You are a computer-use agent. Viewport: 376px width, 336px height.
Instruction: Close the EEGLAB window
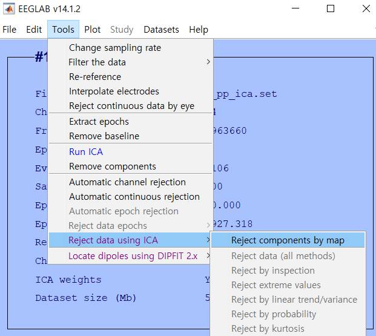tap(366, 8)
